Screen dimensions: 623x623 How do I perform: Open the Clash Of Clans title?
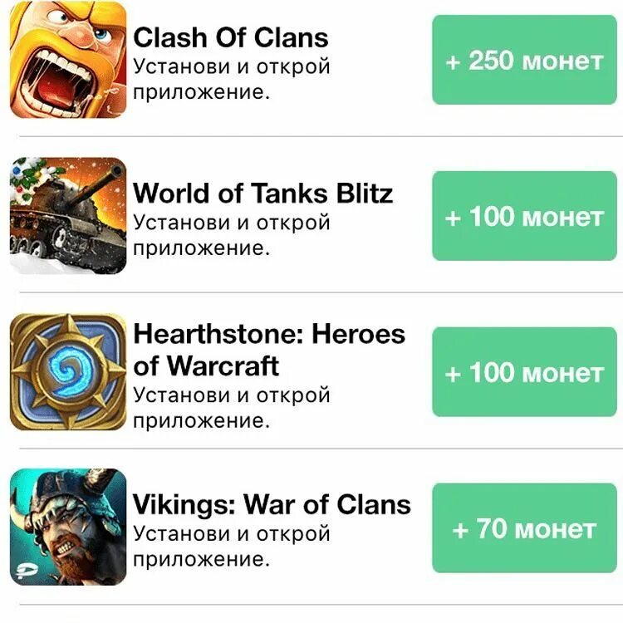click(x=231, y=37)
